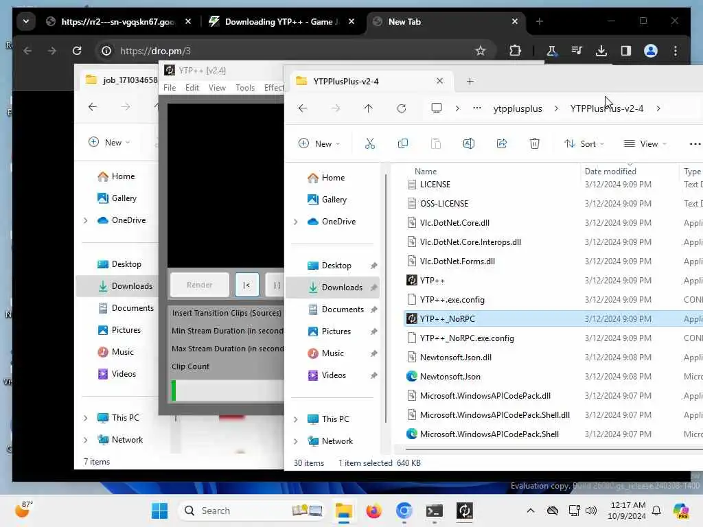The width and height of the screenshot is (703, 527).
Task: Bookmark this page with star icon
Action: pos(480,51)
